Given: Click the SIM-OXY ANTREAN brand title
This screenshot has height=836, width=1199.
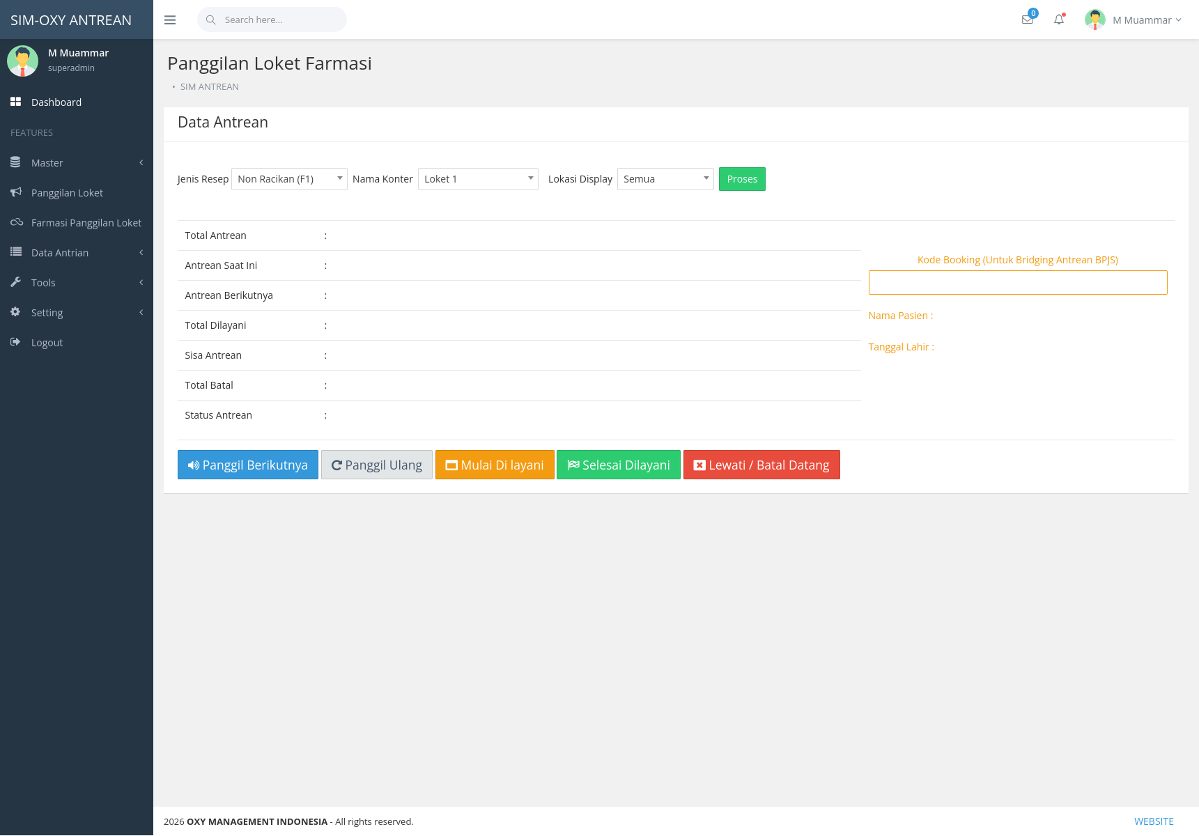Looking at the screenshot, I should 71,20.
